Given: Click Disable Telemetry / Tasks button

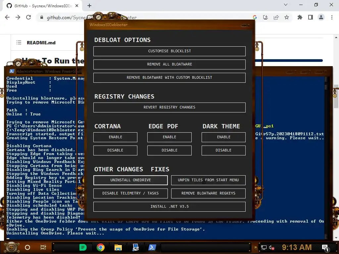Looking at the screenshot, I should [130, 193].
